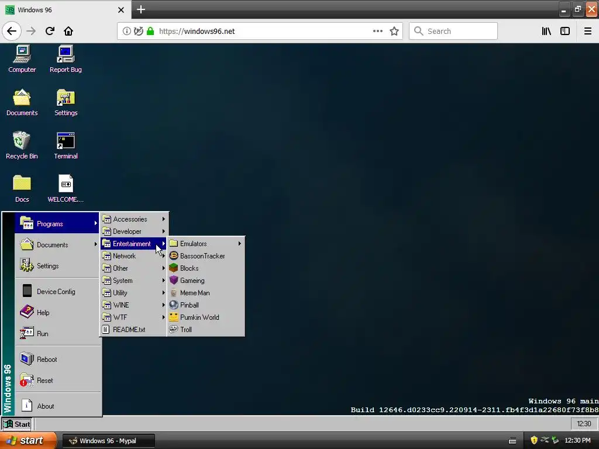The image size is (599, 449).
Task: Launch BassoonTracker from Entertainment menu
Action: pos(205,256)
